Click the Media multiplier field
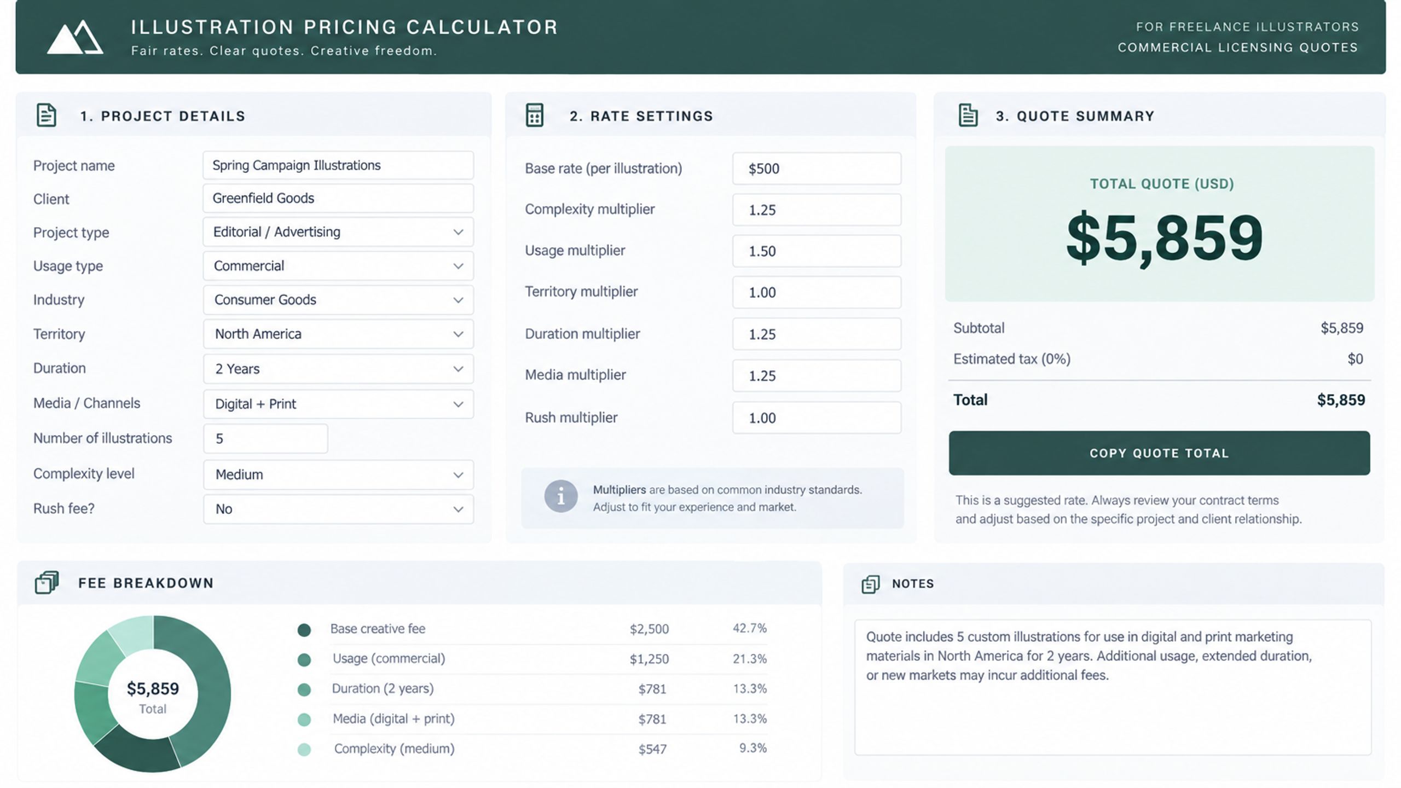Image resolution: width=1401 pixels, height=788 pixels. [x=817, y=375]
